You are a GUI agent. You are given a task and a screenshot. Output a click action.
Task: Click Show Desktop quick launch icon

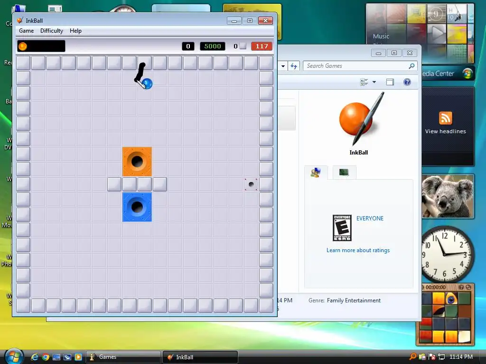click(x=56, y=357)
